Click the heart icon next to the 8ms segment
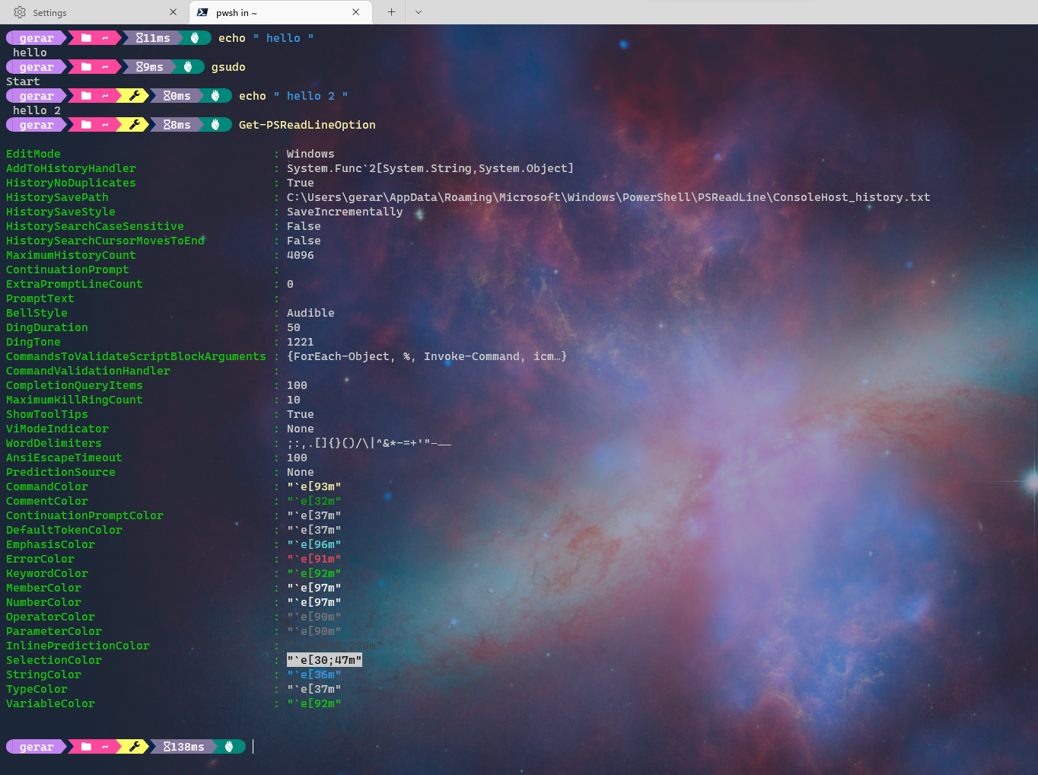1038x775 pixels. coord(216,124)
